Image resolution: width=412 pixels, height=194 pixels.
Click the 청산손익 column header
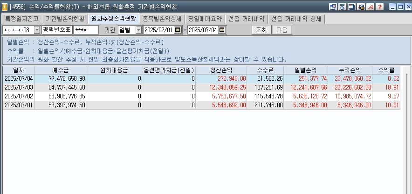click(221, 70)
